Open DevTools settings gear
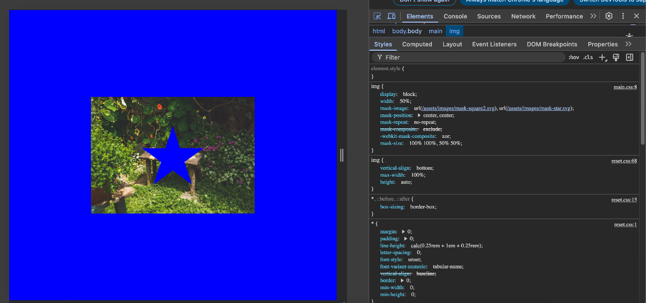This screenshot has height=303, width=646. click(609, 16)
